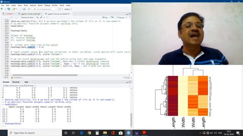Expand the New File dropdown arrow
Viewport: 243px width, 136px height.
coord(5,9)
